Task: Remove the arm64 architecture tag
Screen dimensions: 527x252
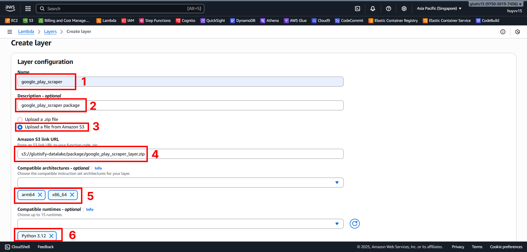Action: [x=40, y=195]
